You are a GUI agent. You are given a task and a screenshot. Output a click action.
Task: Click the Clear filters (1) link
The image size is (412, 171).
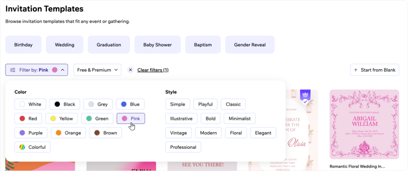(153, 70)
